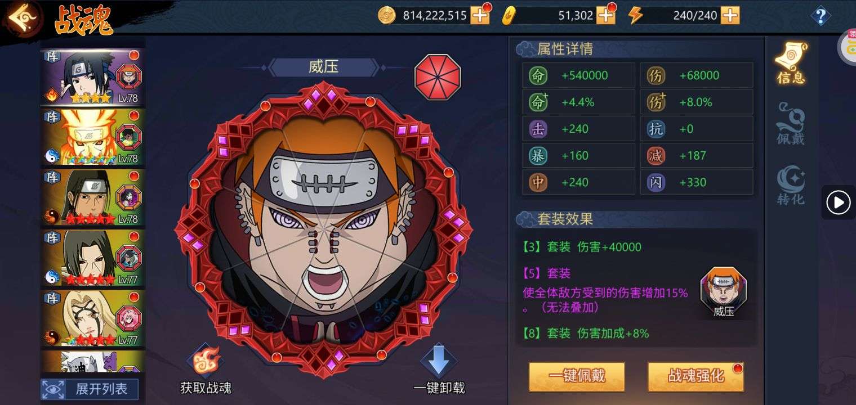Tap the red octagon soul emblem
The height and width of the screenshot is (405, 856).
(x=438, y=77)
